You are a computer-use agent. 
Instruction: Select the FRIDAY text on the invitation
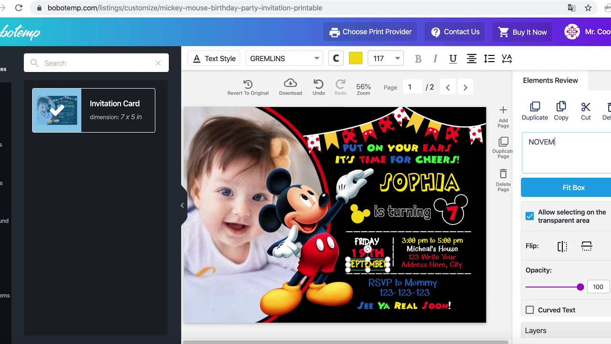click(367, 242)
